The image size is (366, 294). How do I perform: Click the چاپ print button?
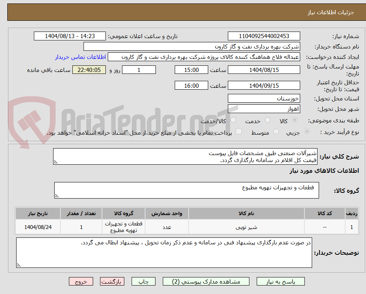(143, 281)
